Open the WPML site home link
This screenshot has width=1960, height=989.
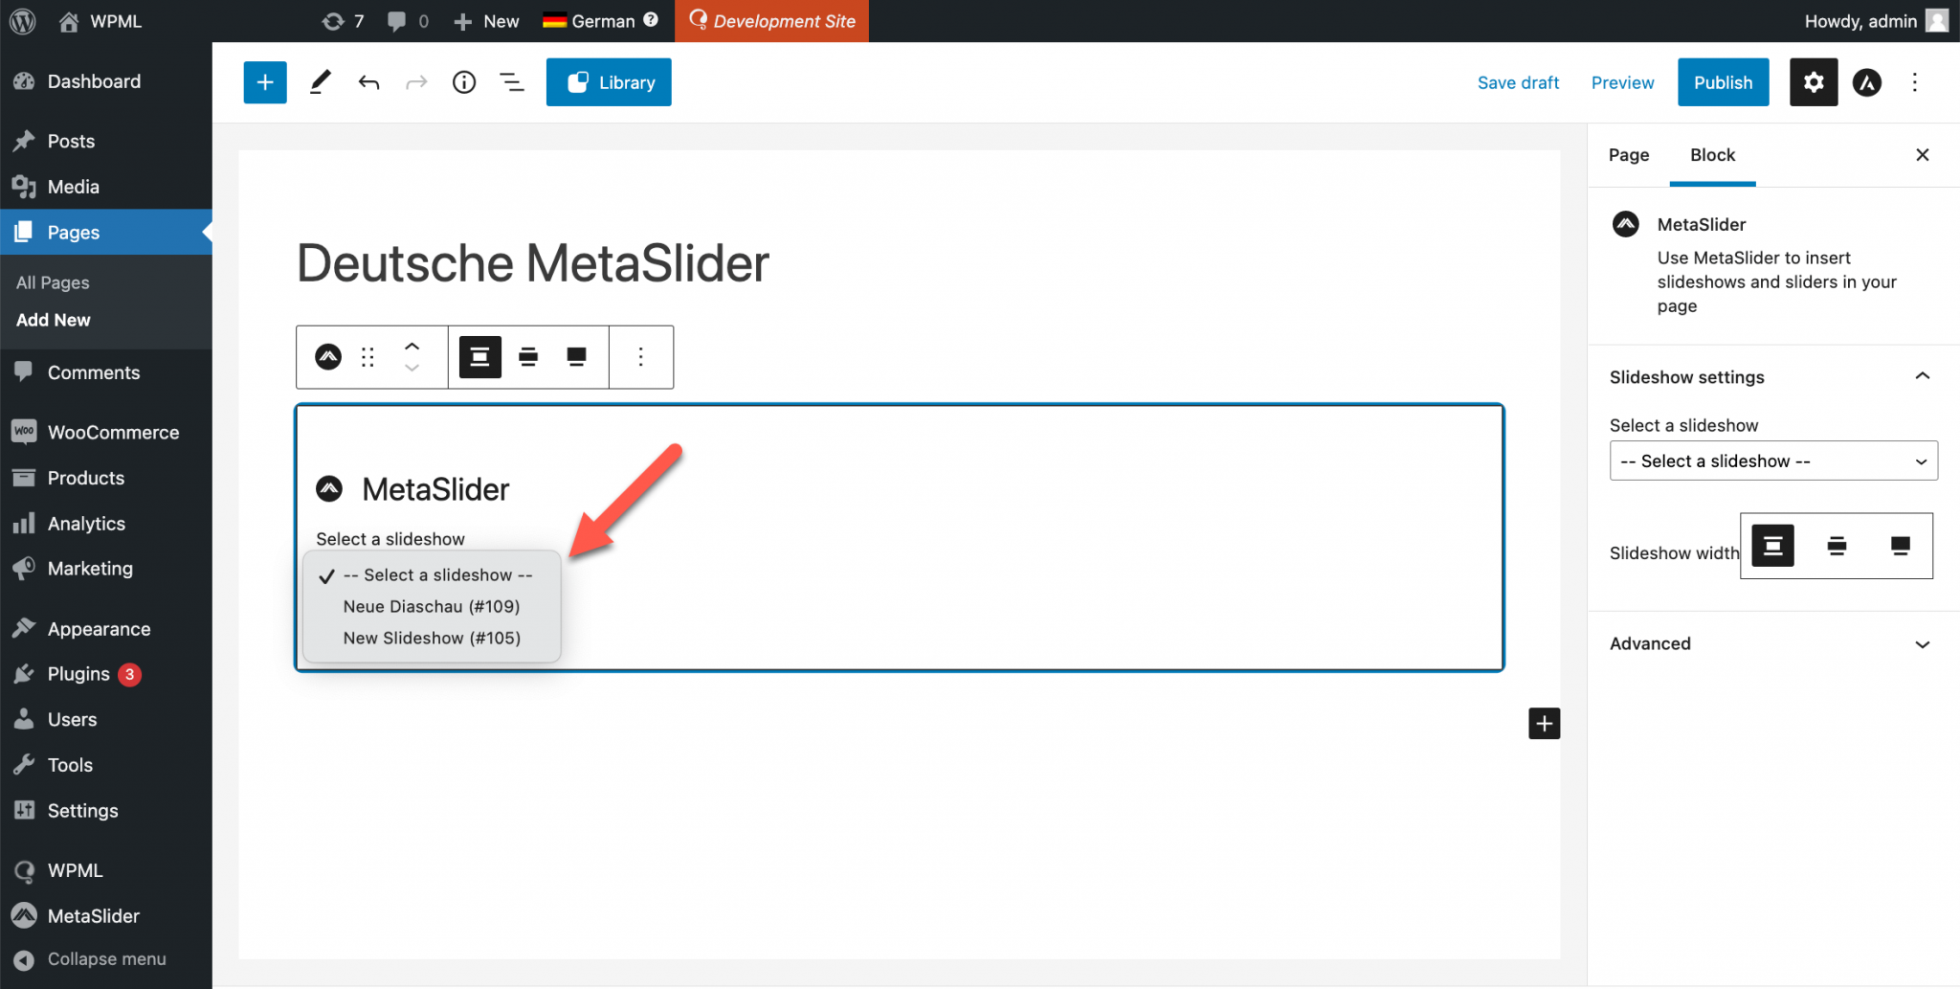pyautogui.click(x=100, y=21)
